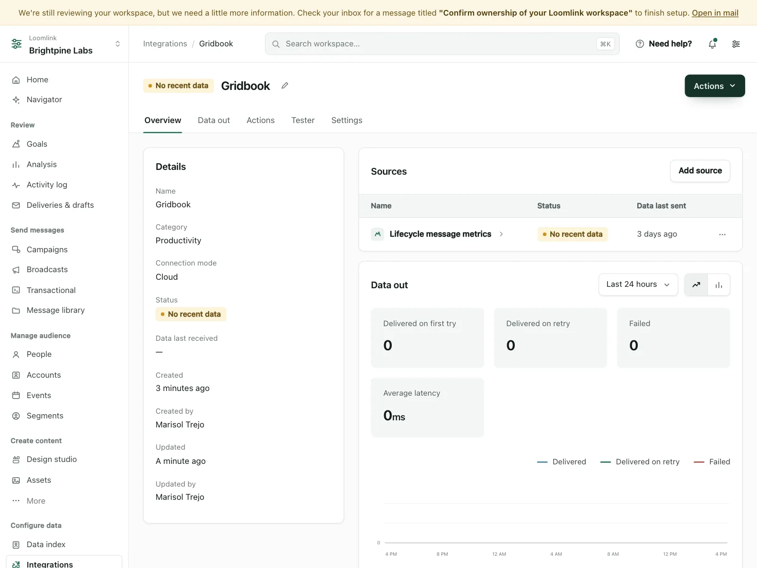The width and height of the screenshot is (757, 568).
Task: Open Broadcasts megaphone icon
Action: 16,270
